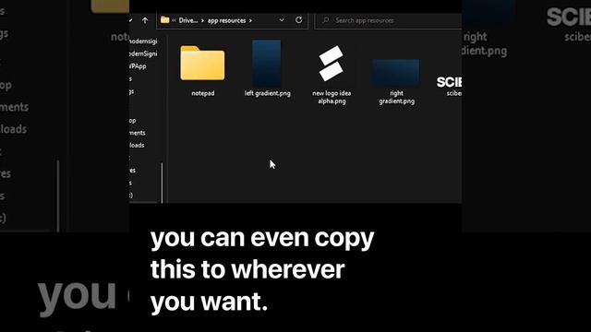This screenshot has width=591, height=332.
Task: Select the right gradient.png thumbnail
Action: [x=396, y=73]
